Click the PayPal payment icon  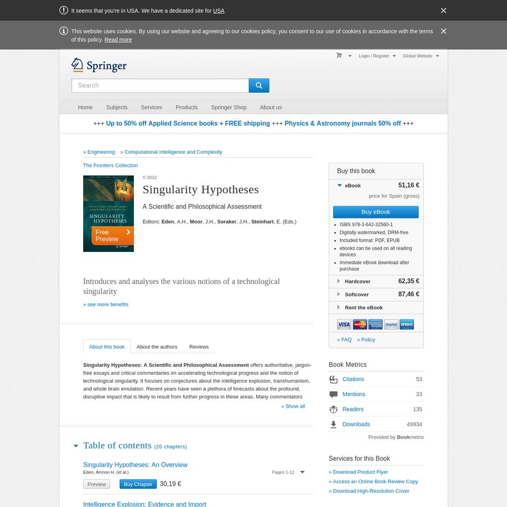click(x=391, y=324)
